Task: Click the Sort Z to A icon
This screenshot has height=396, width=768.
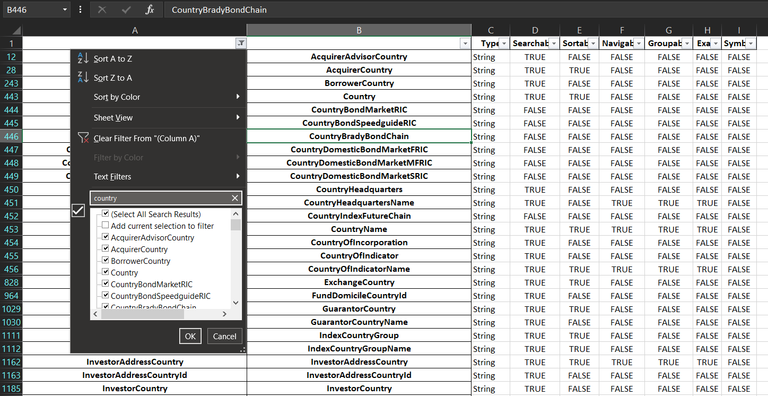Action: 83,78
